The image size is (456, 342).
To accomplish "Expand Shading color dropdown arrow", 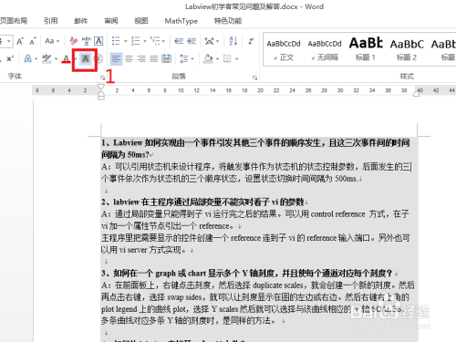I will click(217, 59).
